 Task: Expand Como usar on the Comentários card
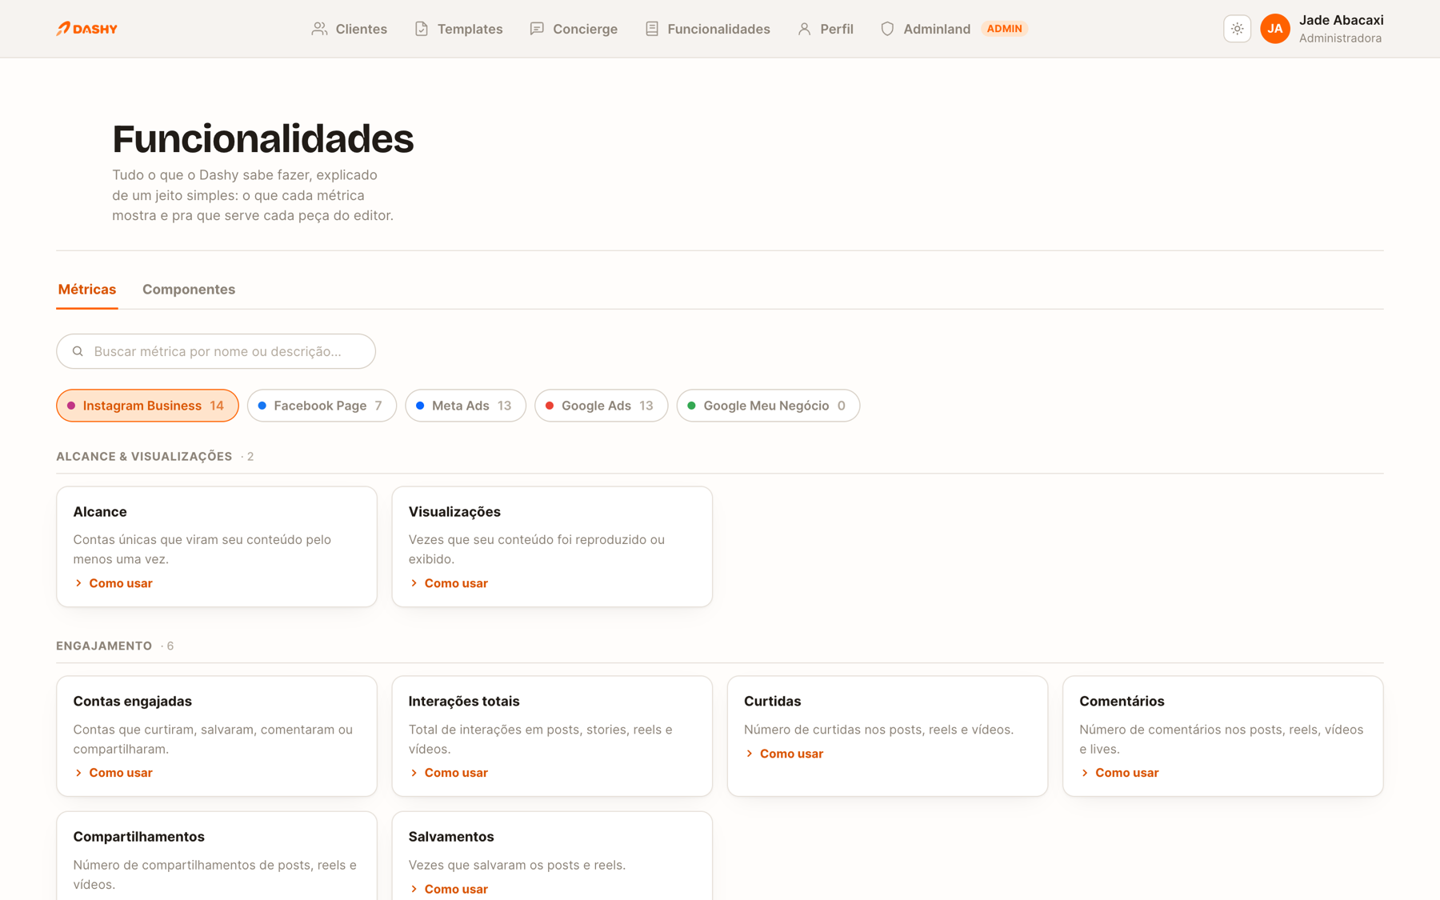[x=1118, y=773]
